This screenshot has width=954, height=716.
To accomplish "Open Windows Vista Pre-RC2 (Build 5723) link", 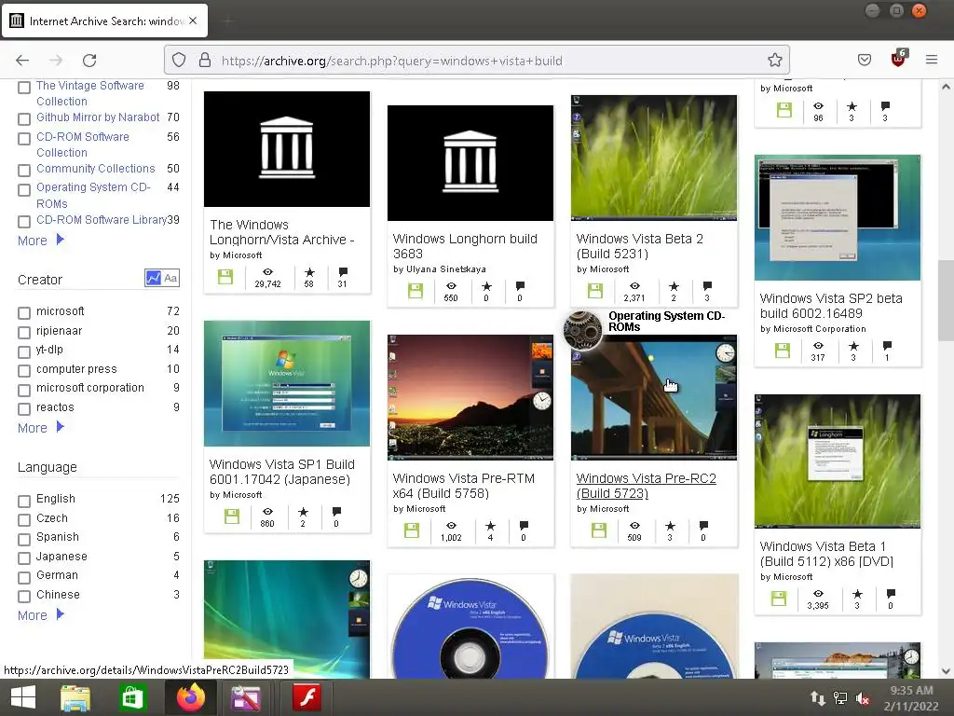I will (x=646, y=486).
